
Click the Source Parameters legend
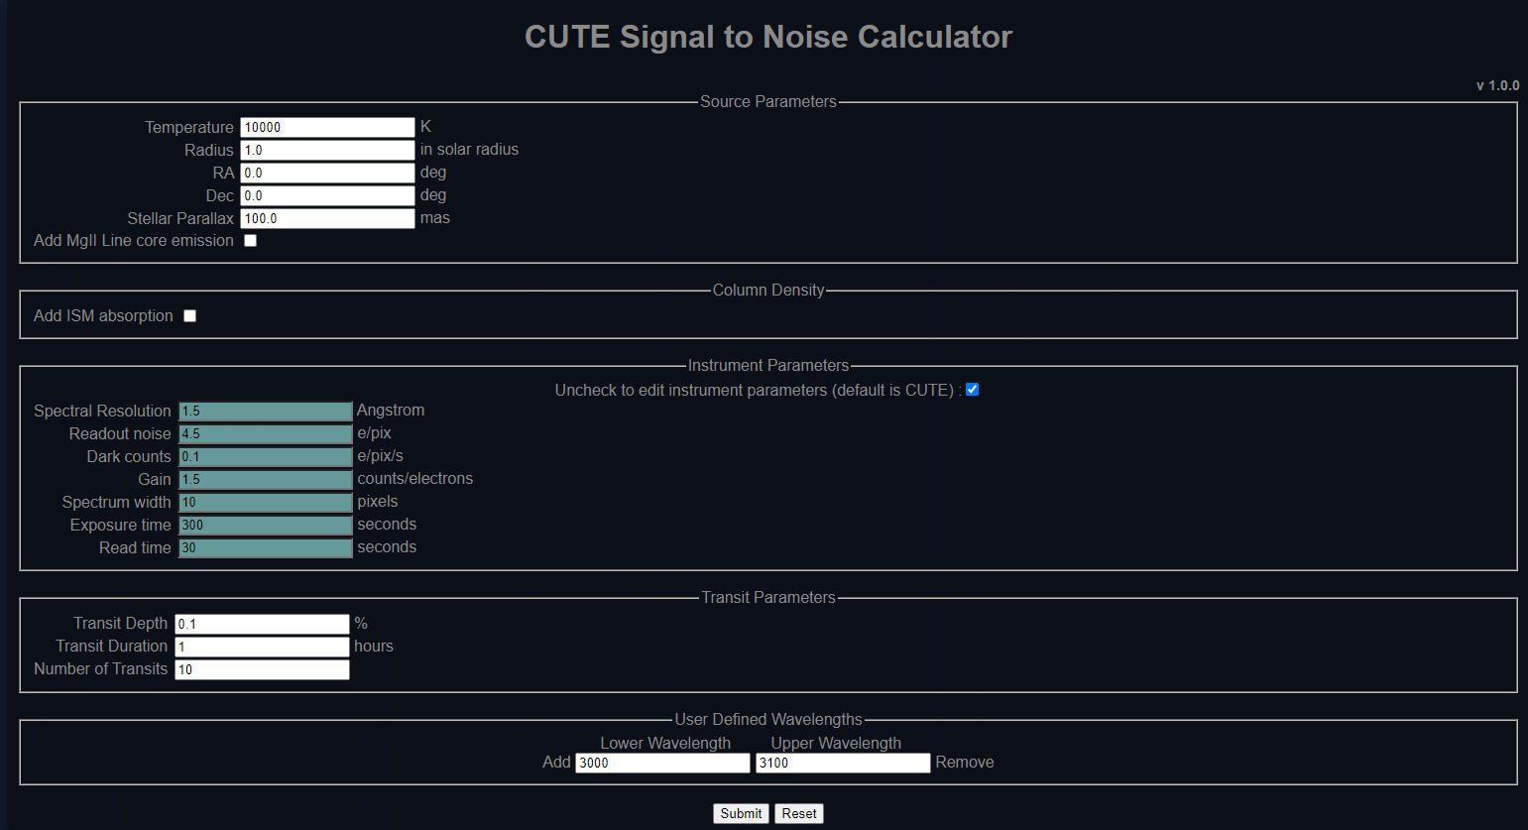[768, 101]
